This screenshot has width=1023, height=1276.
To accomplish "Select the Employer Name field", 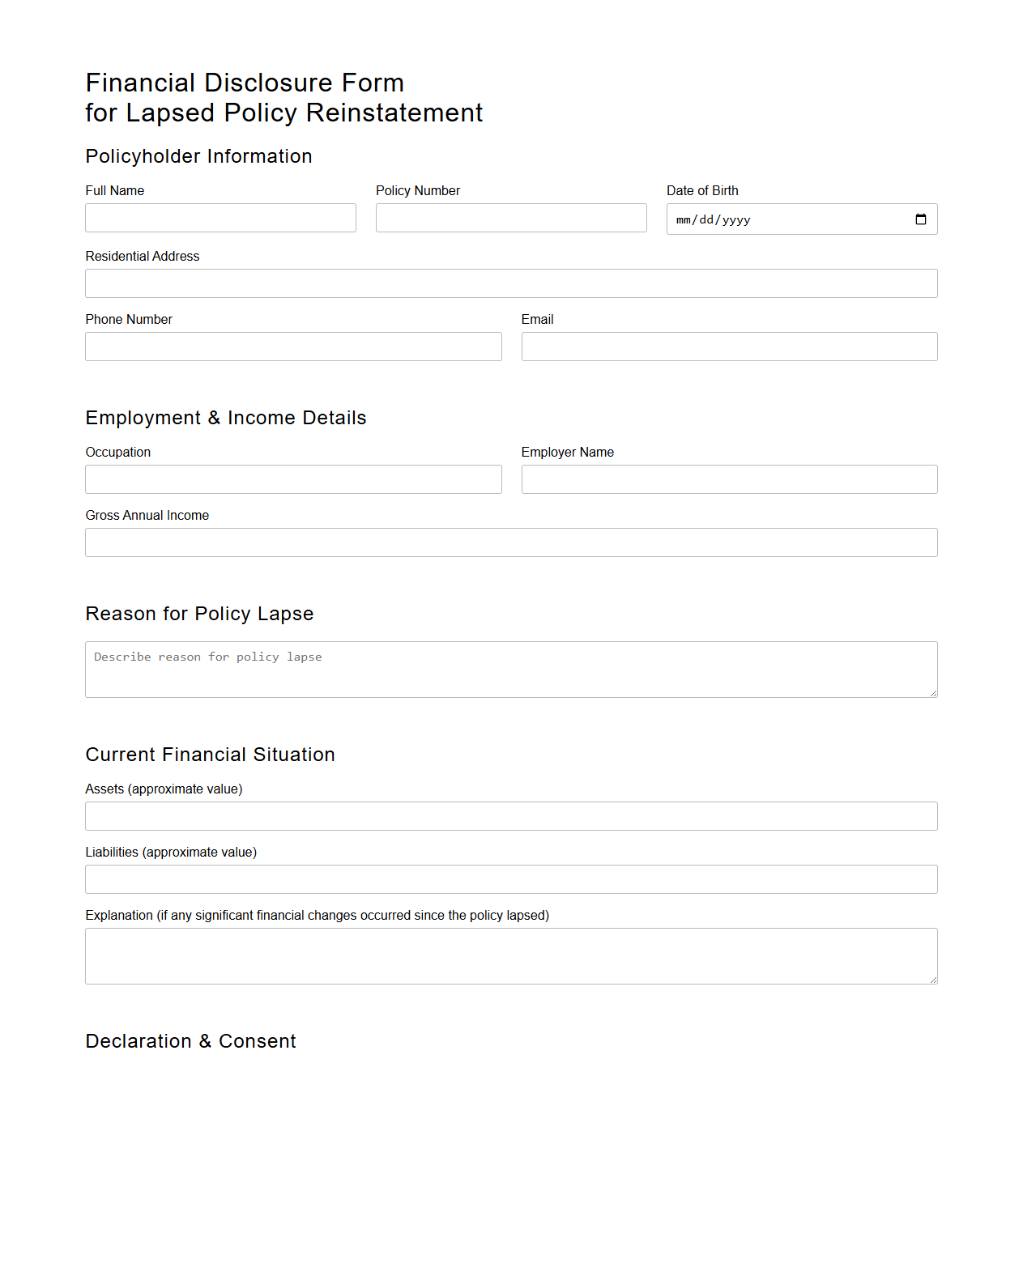I will click(x=729, y=478).
